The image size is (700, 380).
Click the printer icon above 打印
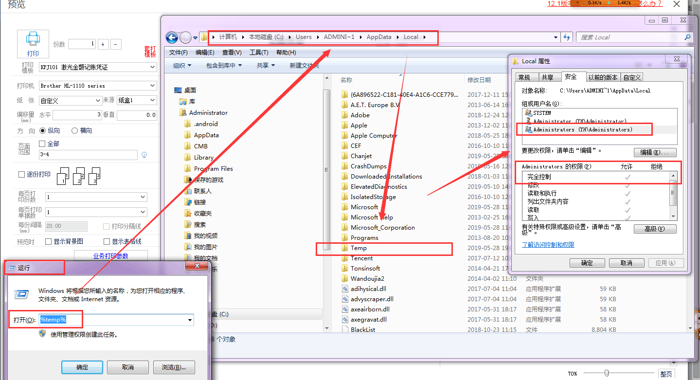[33, 39]
